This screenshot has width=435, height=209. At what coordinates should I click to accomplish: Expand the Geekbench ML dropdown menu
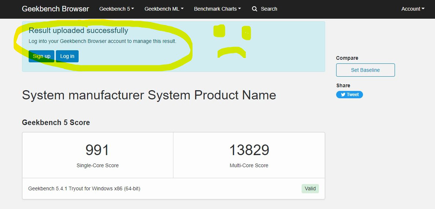(164, 9)
